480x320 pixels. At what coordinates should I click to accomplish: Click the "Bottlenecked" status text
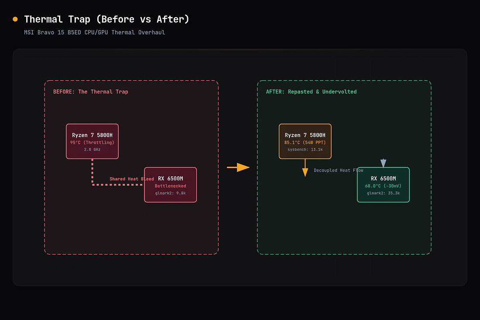171,186
